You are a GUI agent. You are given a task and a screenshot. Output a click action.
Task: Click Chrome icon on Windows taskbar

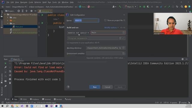click(12, 106)
